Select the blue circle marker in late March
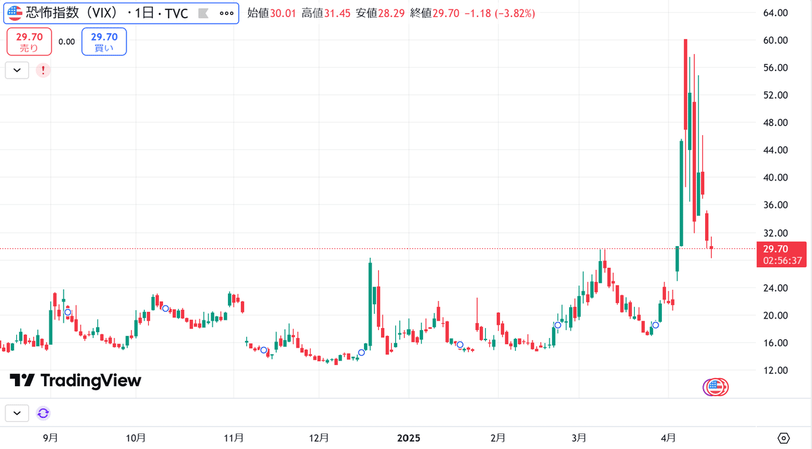812x449 pixels. 655,325
